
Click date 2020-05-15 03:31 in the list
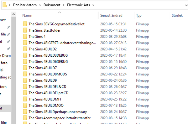pos(113,24)
